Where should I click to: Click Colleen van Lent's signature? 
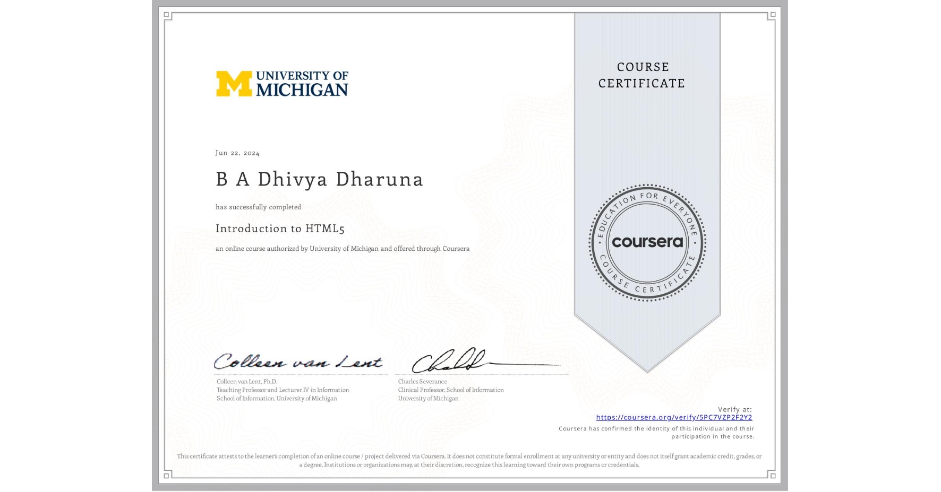299,362
